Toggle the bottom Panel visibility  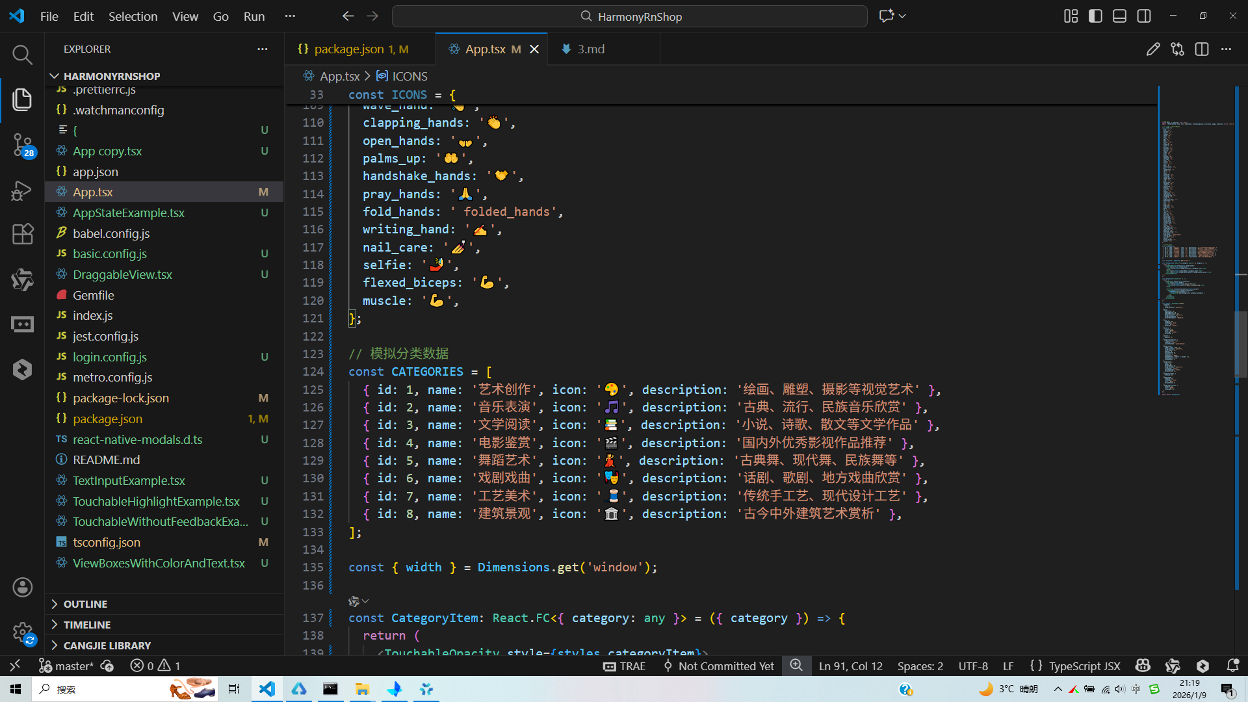click(x=1119, y=16)
